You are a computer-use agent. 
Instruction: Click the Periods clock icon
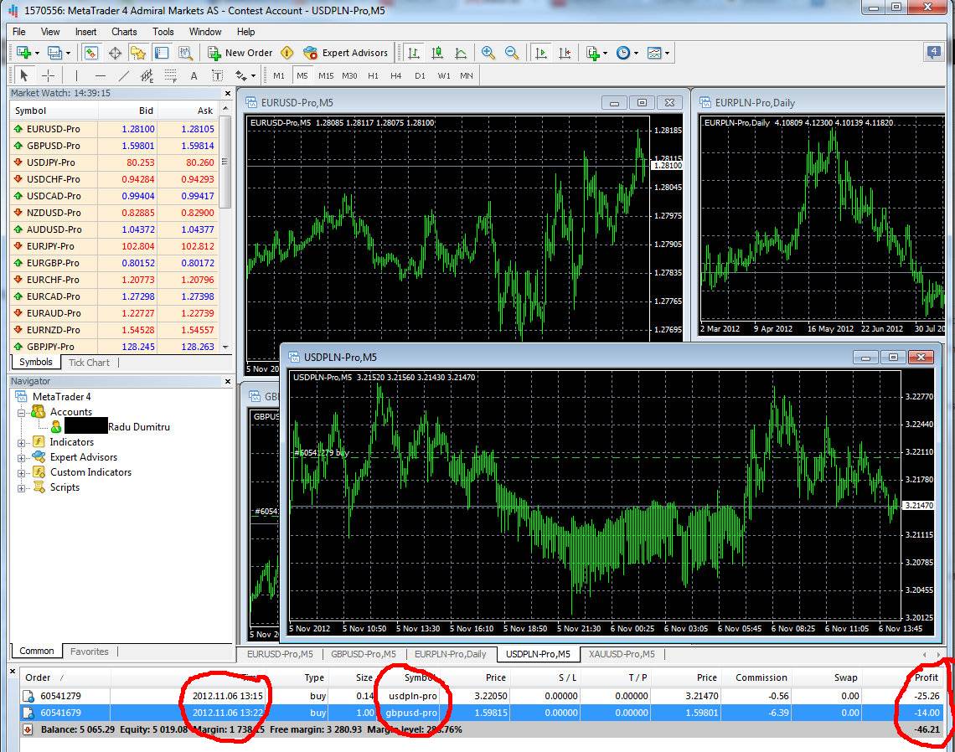(x=623, y=53)
